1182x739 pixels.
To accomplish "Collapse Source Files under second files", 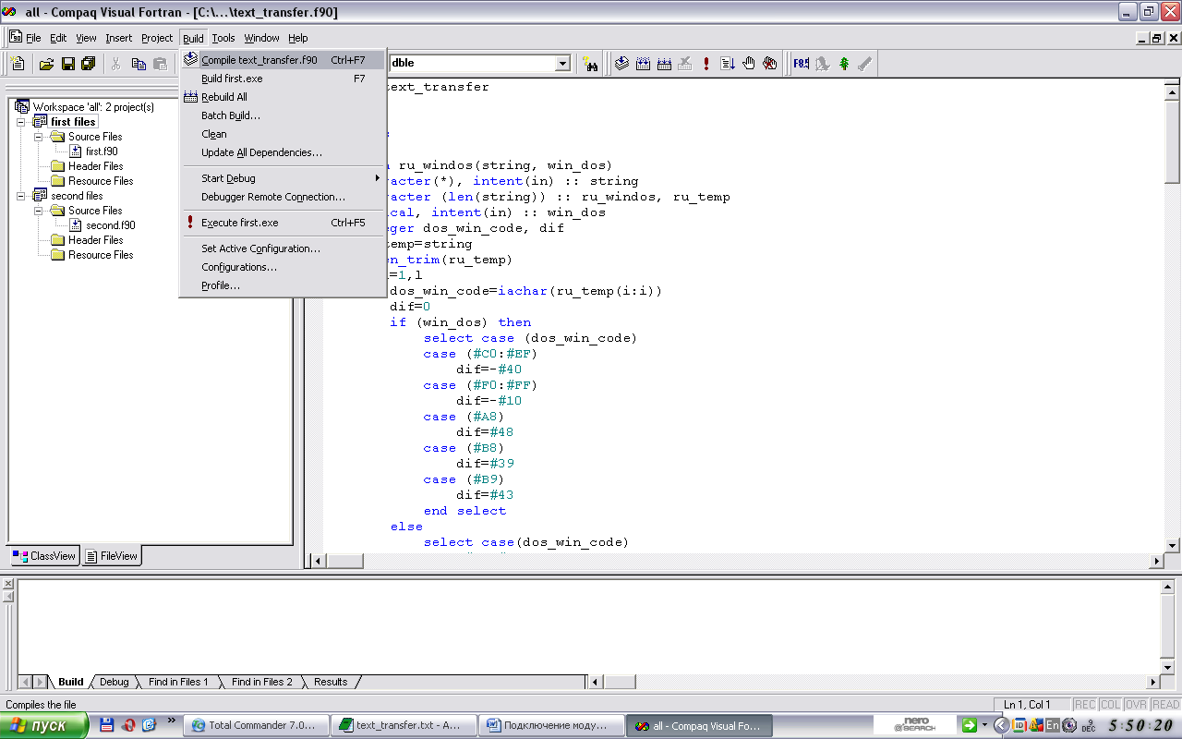I will coord(40,211).
